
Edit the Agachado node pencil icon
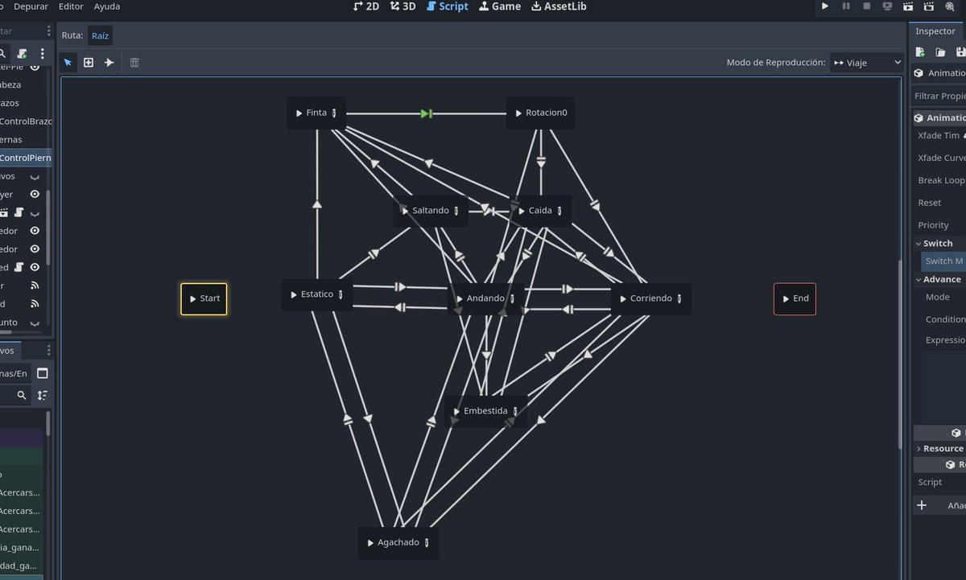pyautogui.click(x=427, y=543)
